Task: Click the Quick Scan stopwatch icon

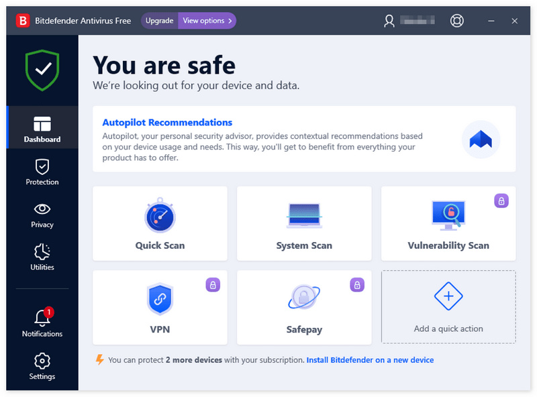Action: coord(160,215)
